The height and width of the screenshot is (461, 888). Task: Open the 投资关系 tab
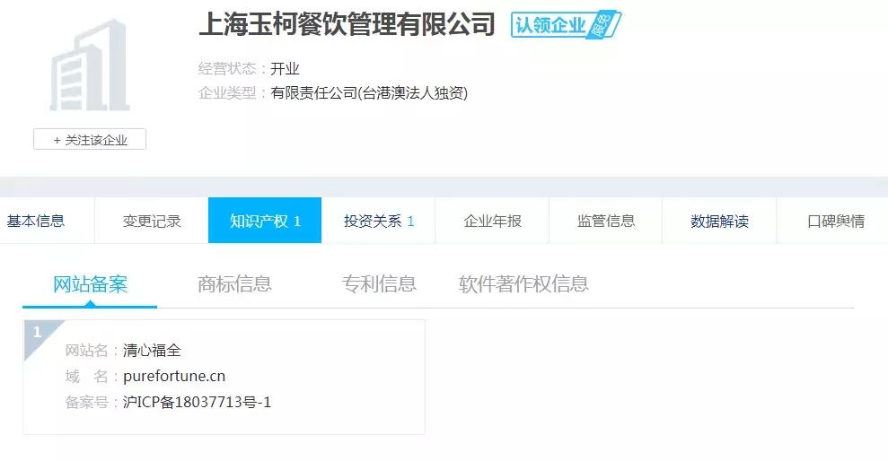tap(378, 221)
